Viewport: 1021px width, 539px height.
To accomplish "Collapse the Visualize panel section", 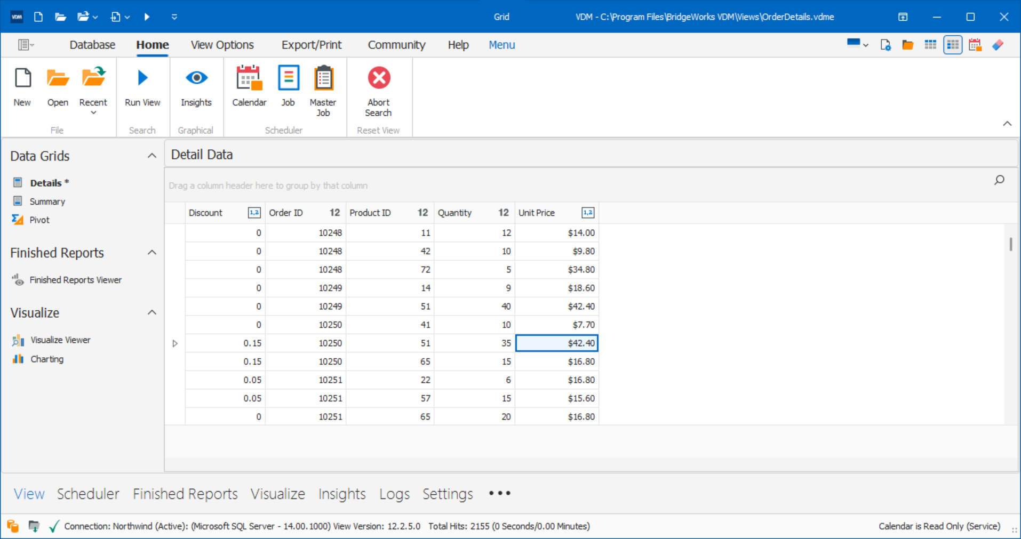I will [x=151, y=312].
